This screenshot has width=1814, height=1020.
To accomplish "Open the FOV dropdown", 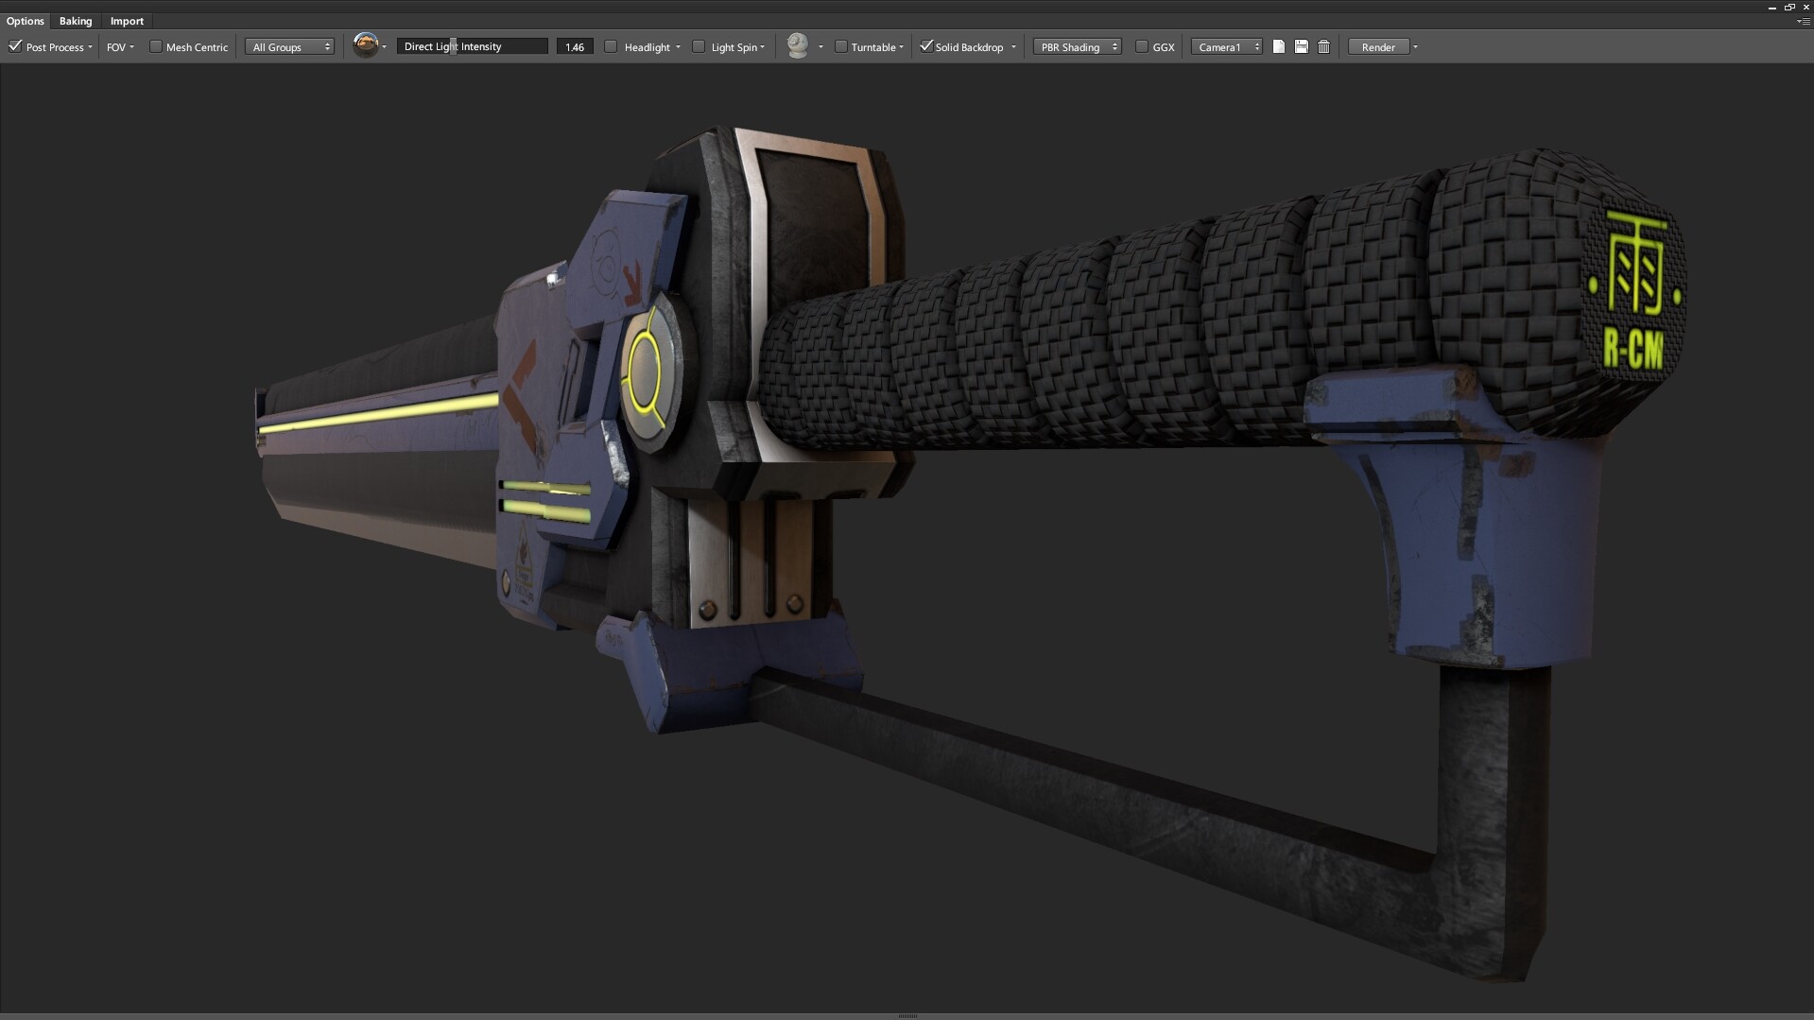I will tap(119, 46).
